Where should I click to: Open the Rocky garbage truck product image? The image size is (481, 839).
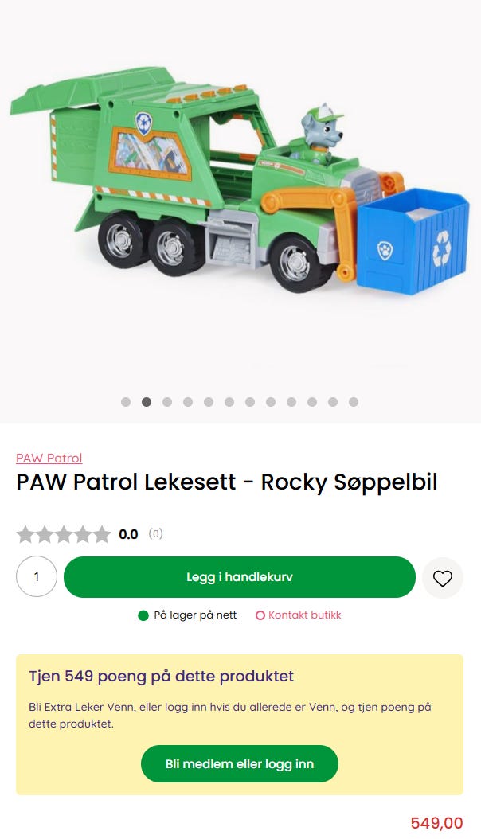tap(240, 182)
